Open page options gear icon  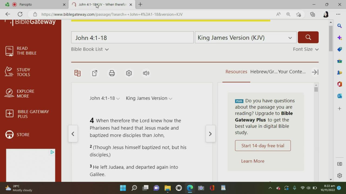129,73
